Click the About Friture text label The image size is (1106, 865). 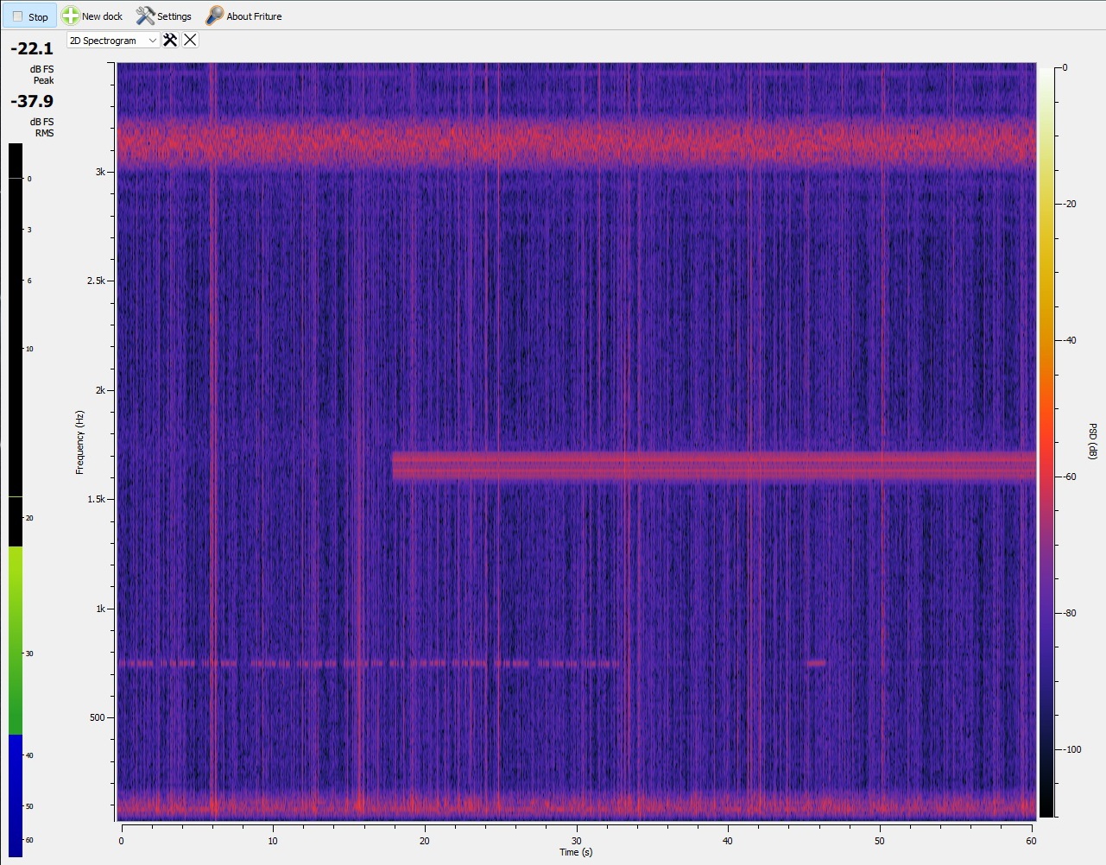point(254,16)
